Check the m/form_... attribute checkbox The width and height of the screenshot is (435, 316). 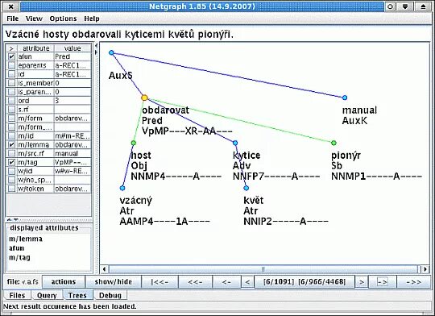(x=11, y=127)
